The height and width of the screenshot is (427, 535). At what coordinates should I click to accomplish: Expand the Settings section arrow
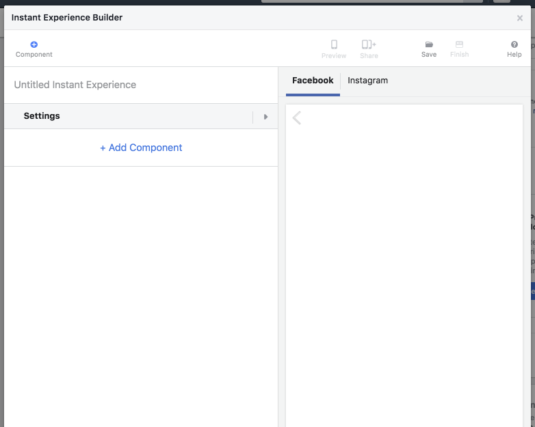click(265, 117)
